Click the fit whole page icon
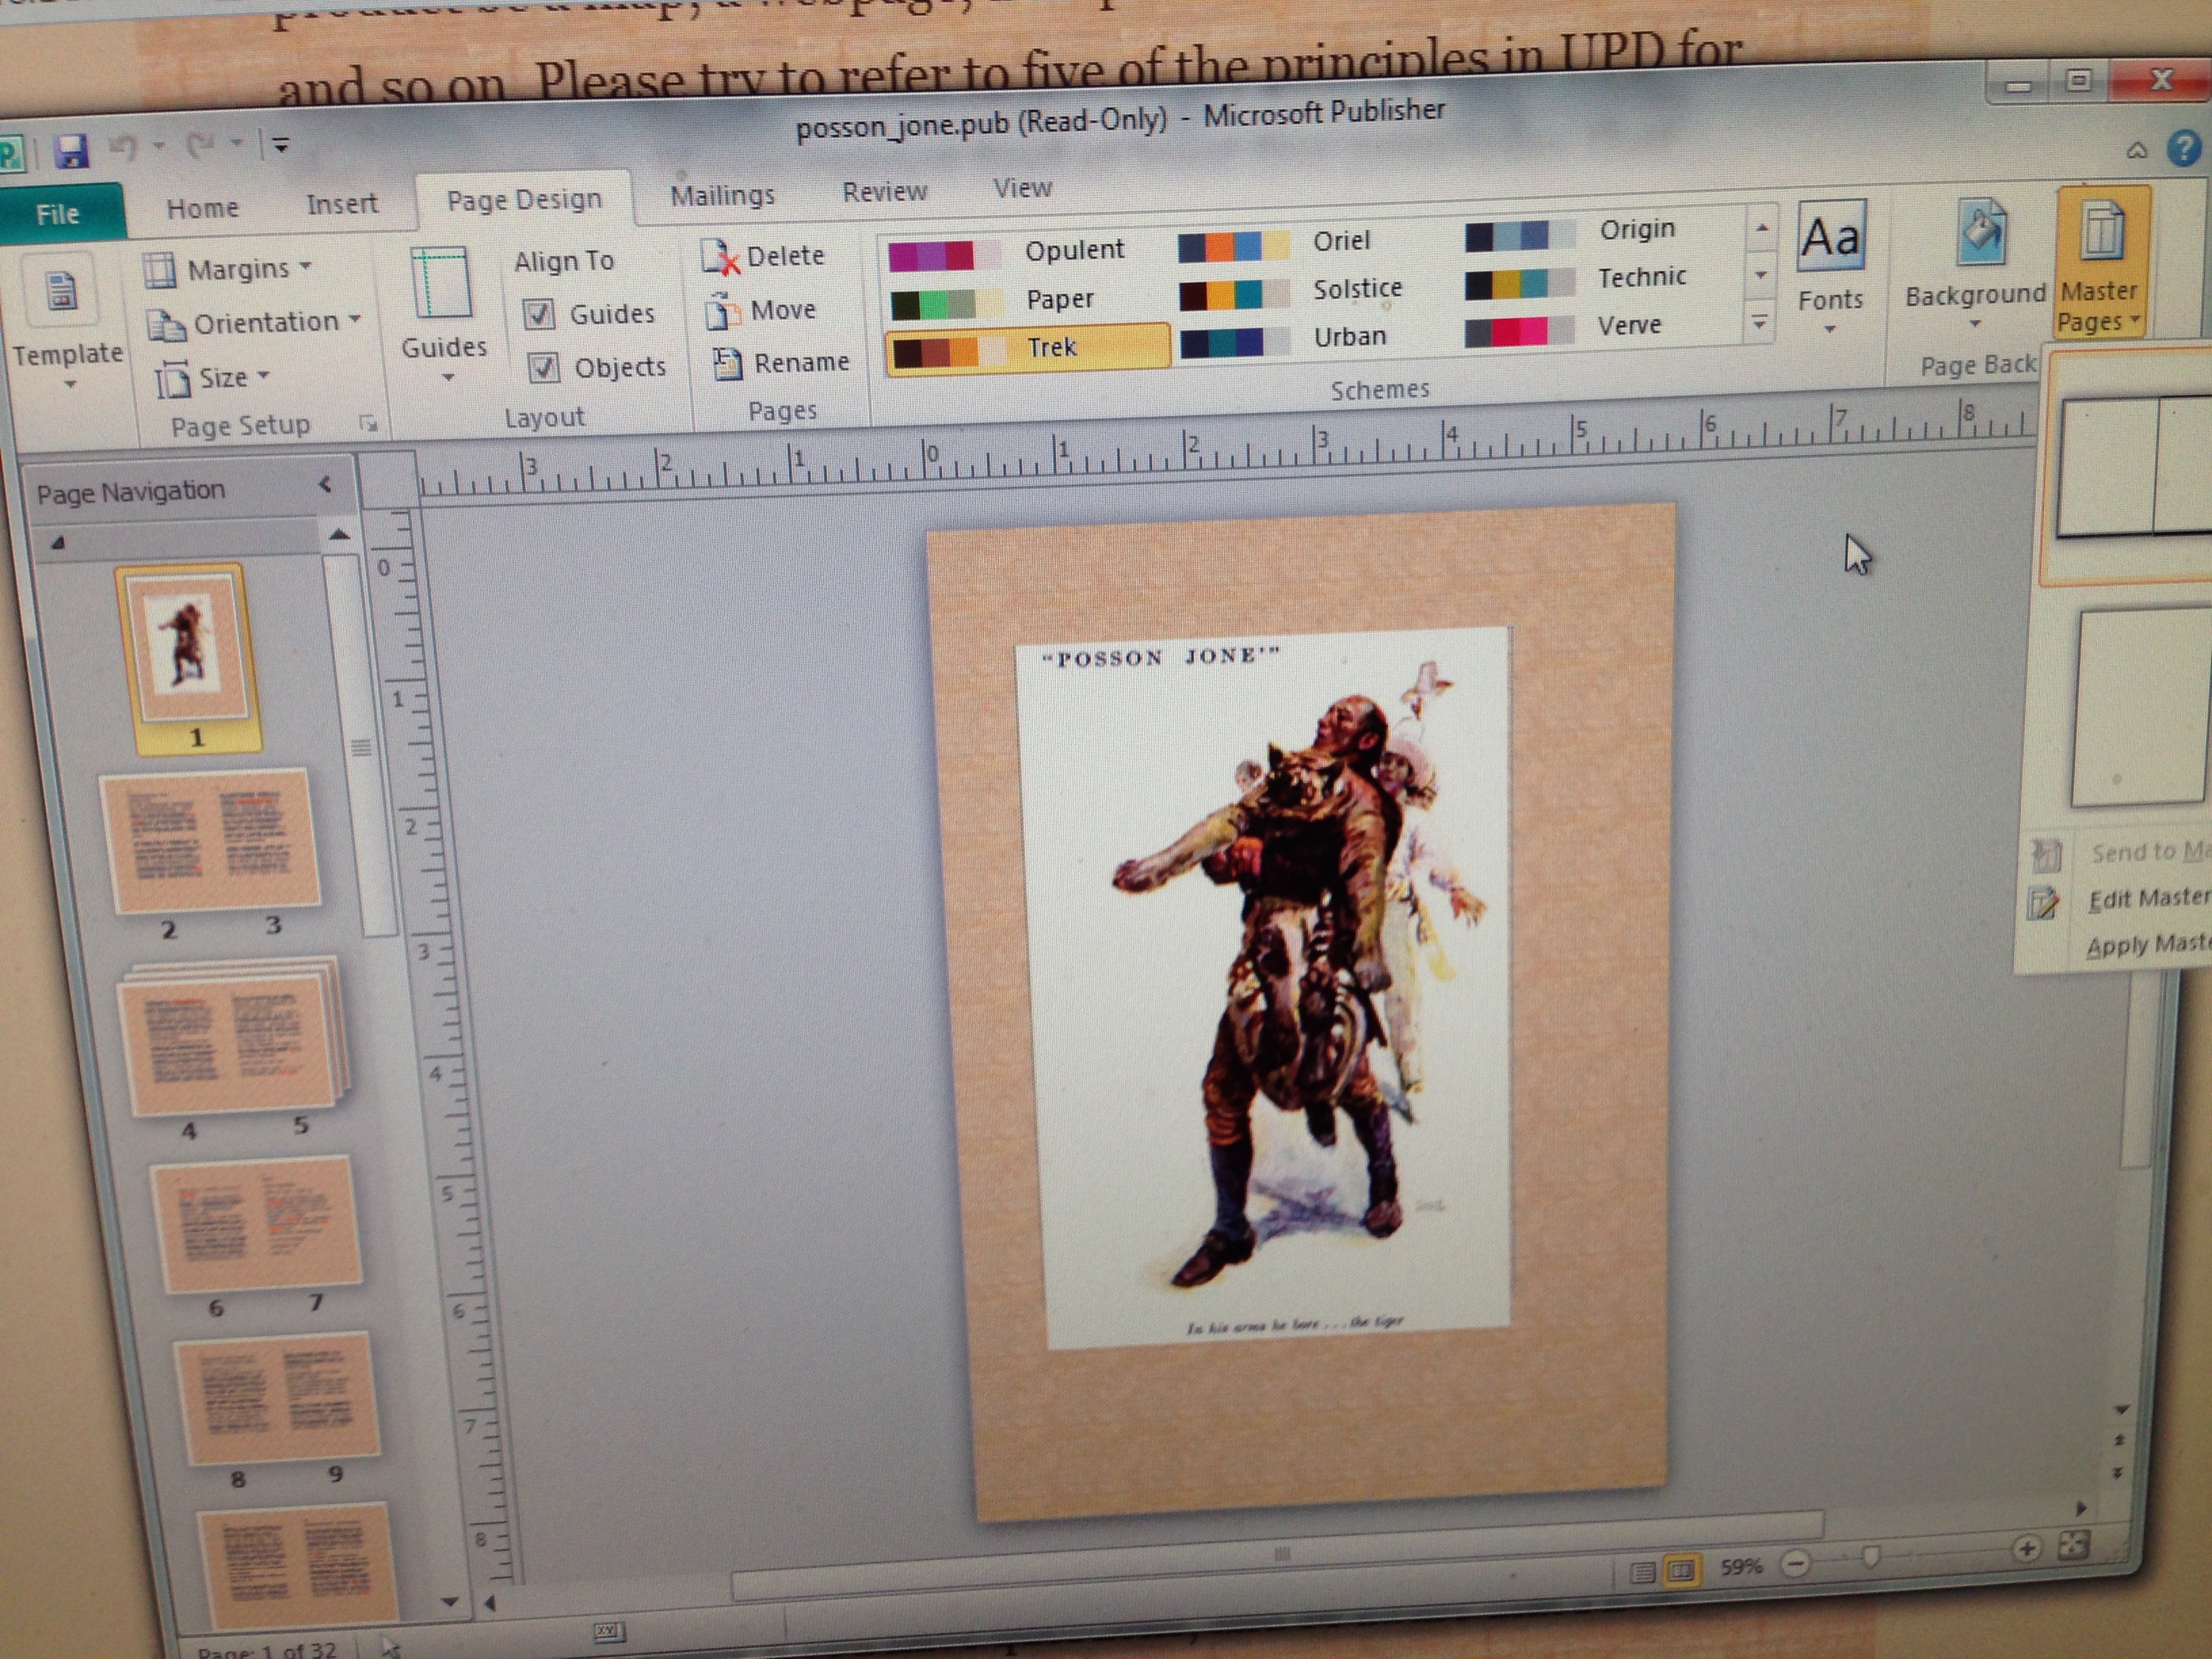The width and height of the screenshot is (2212, 1659). pos(2073,1546)
